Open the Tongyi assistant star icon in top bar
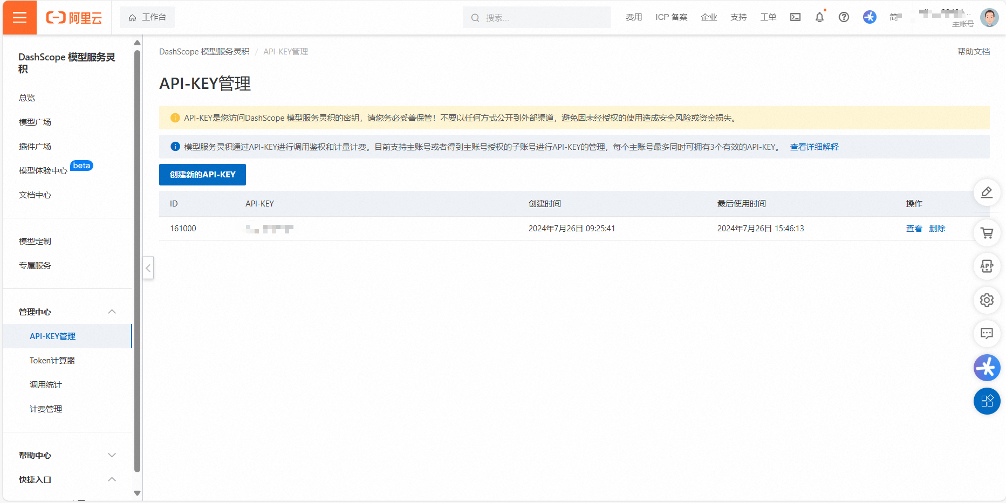This screenshot has height=503, width=1006. click(869, 17)
